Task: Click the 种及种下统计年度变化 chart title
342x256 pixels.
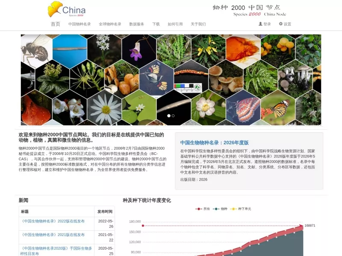Action: tap(147, 200)
